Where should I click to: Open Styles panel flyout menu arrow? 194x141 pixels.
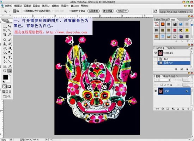click(x=192, y=20)
